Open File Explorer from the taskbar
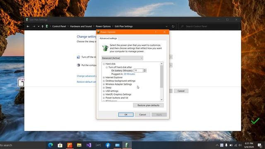 (x=79, y=145)
